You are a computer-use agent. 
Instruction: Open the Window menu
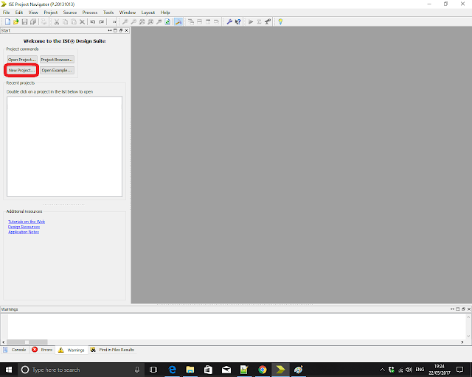tap(128, 13)
